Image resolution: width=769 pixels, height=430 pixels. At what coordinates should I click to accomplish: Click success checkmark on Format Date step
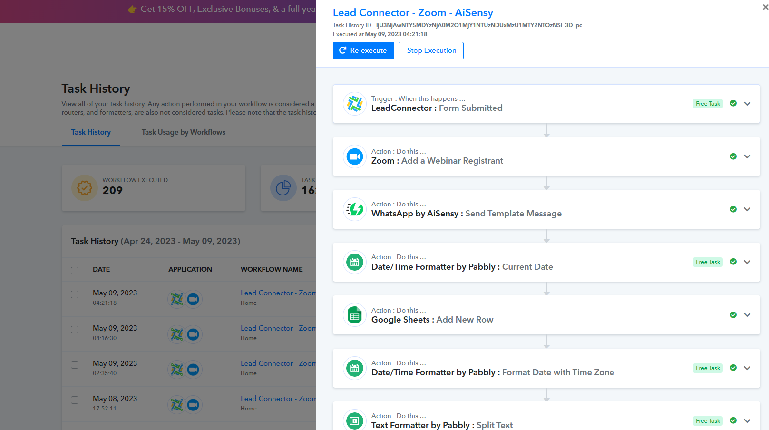[733, 368]
